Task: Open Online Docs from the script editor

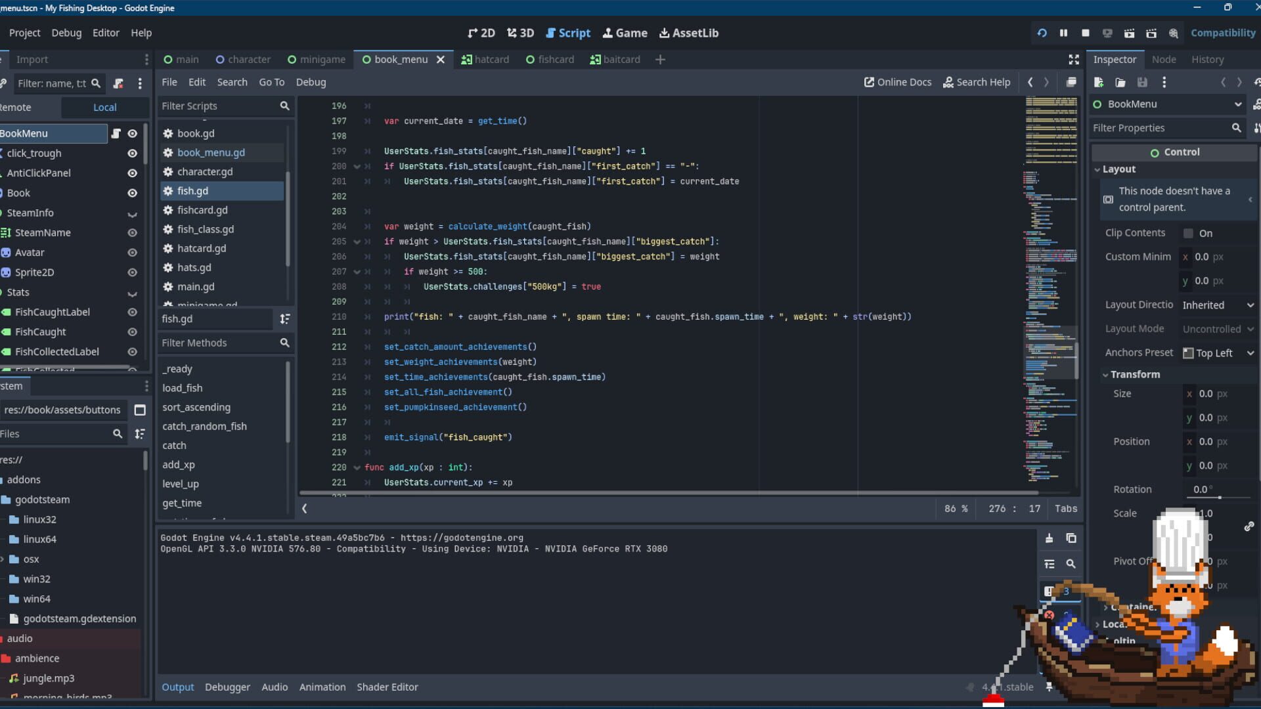Action: (897, 82)
